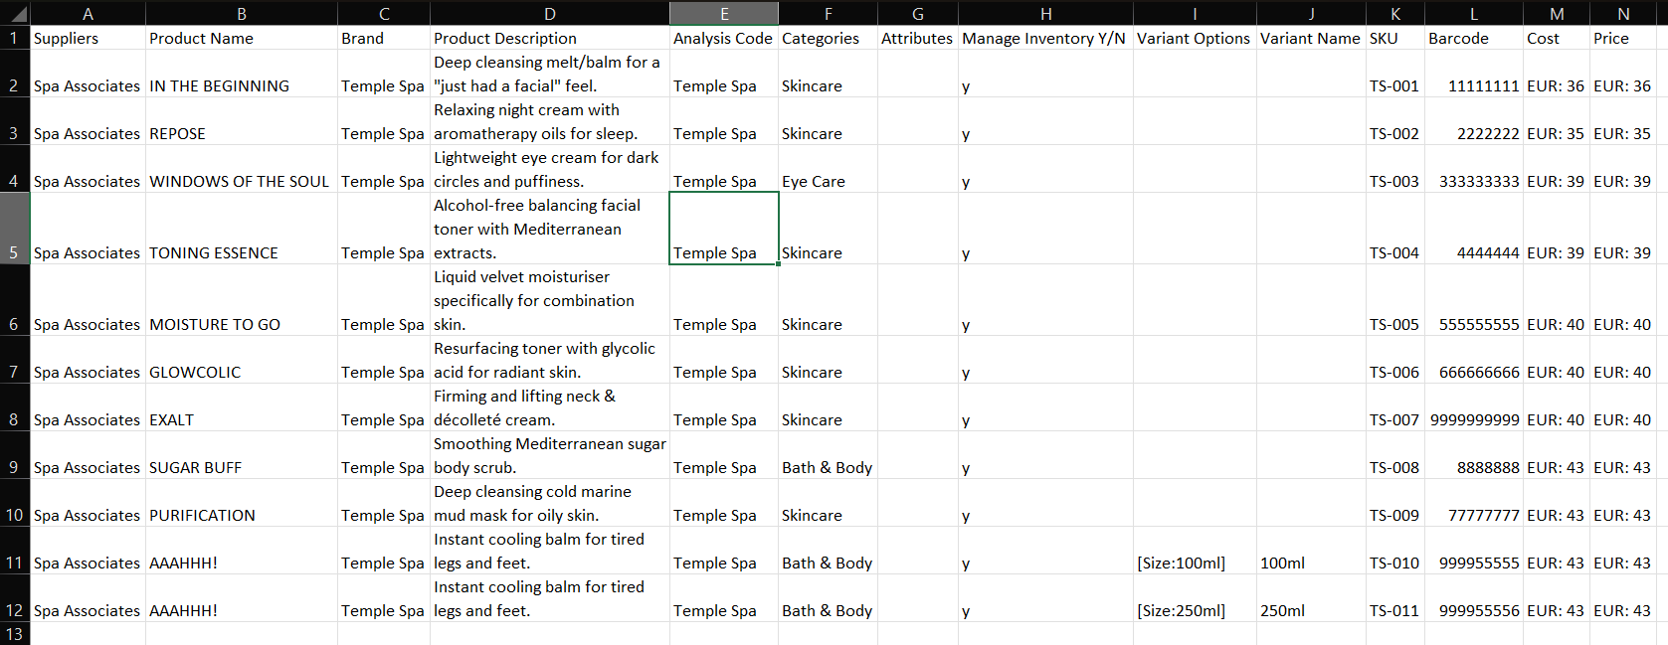The height and width of the screenshot is (645, 1668).
Task: Select row 9 header
Action: (15, 455)
